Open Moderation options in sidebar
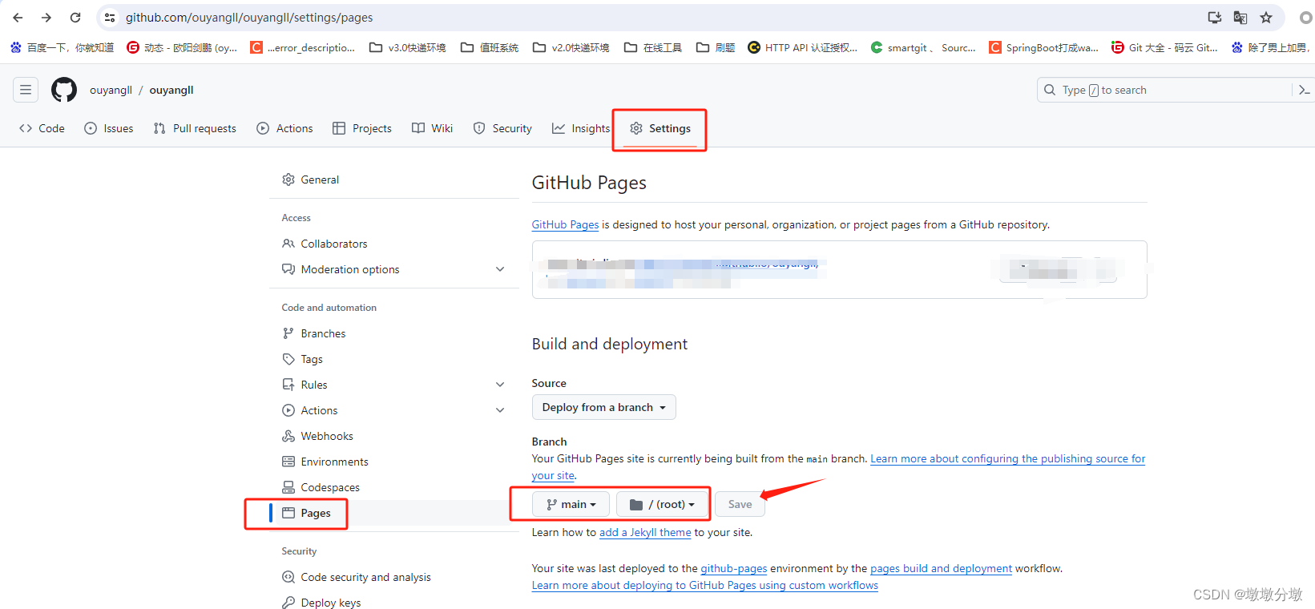1315x609 pixels. (x=350, y=269)
